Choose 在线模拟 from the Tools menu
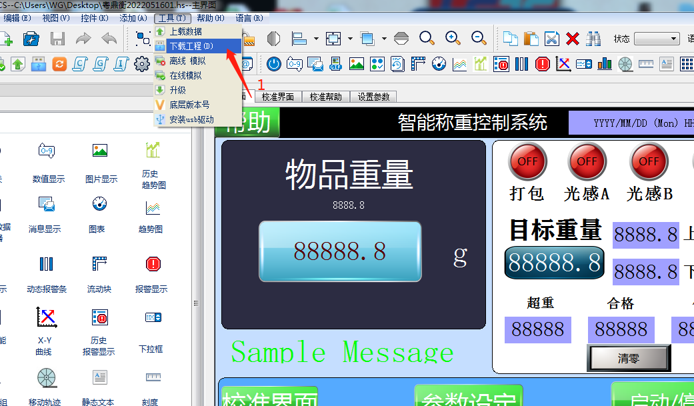694x406 pixels. pos(198,75)
